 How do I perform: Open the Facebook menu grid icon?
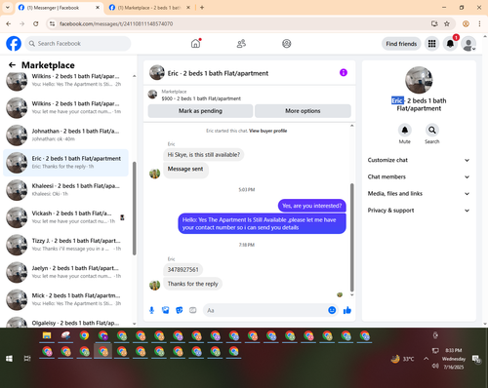pos(431,44)
